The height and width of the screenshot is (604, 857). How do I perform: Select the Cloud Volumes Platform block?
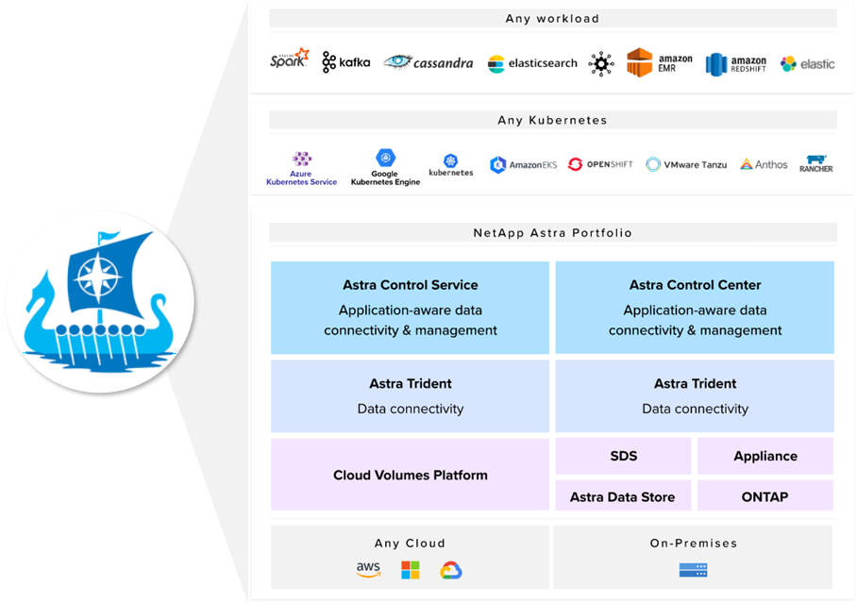(x=410, y=475)
